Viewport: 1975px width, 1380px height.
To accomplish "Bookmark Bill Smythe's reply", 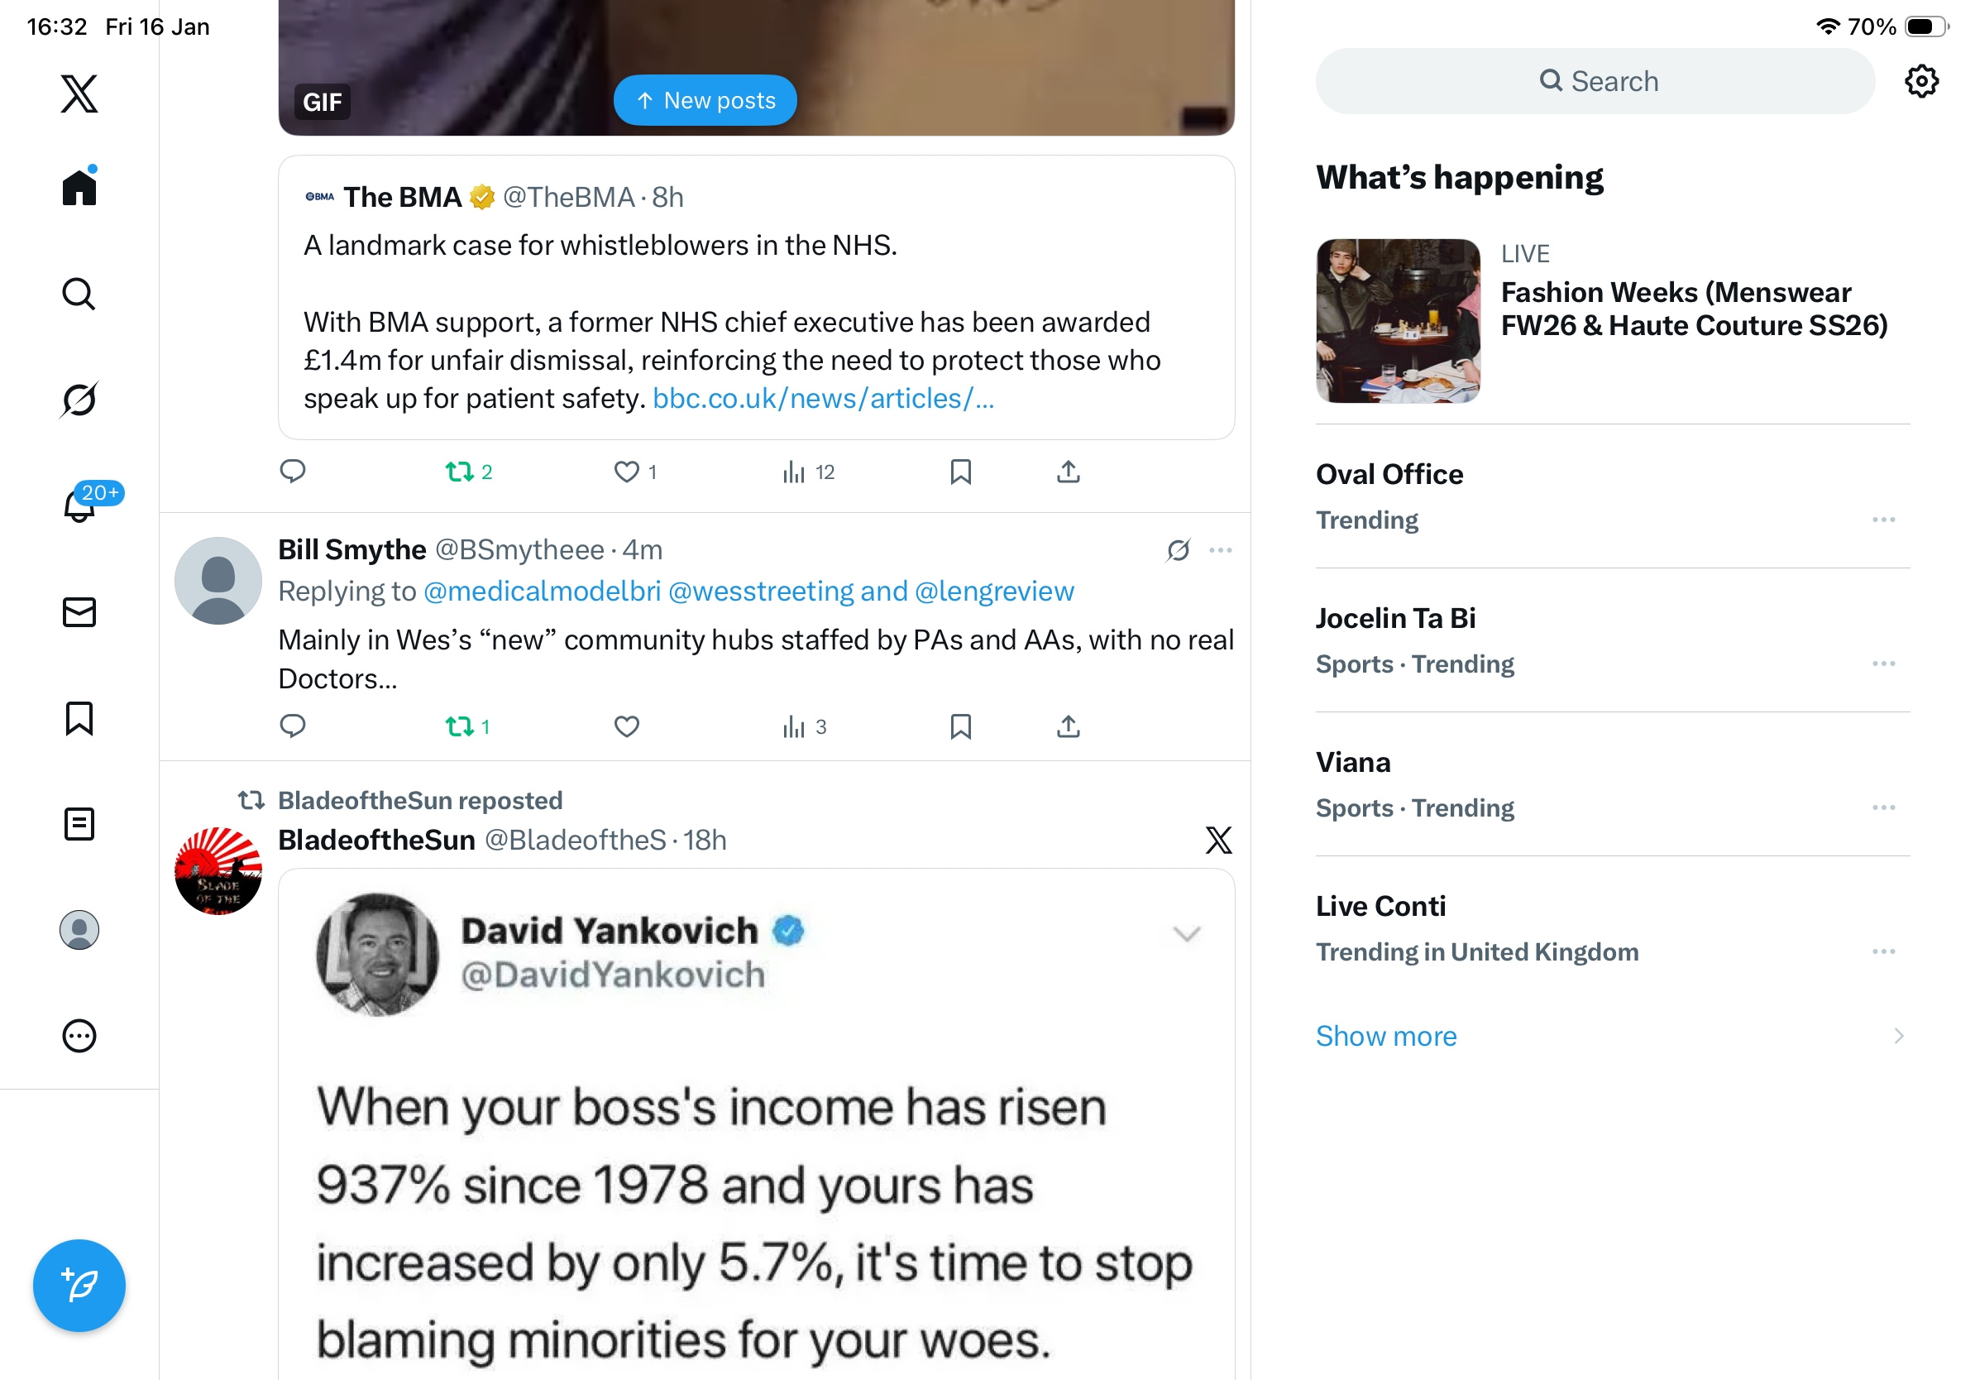I will pyautogui.click(x=960, y=727).
